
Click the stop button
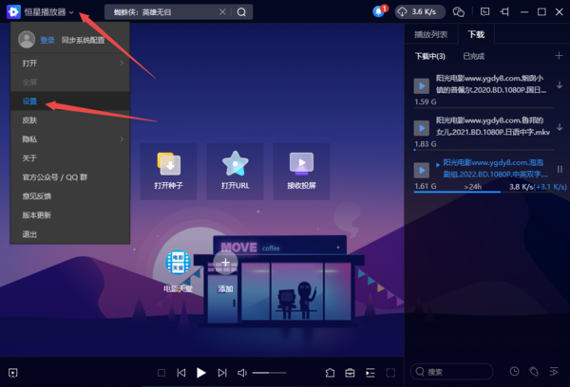pyautogui.click(x=161, y=373)
